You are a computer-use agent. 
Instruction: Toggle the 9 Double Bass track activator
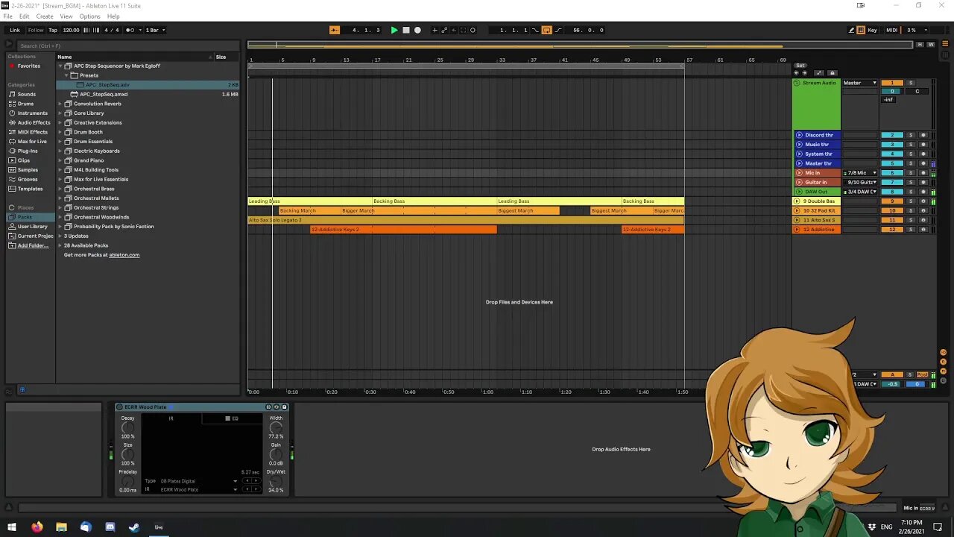tap(892, 201)
